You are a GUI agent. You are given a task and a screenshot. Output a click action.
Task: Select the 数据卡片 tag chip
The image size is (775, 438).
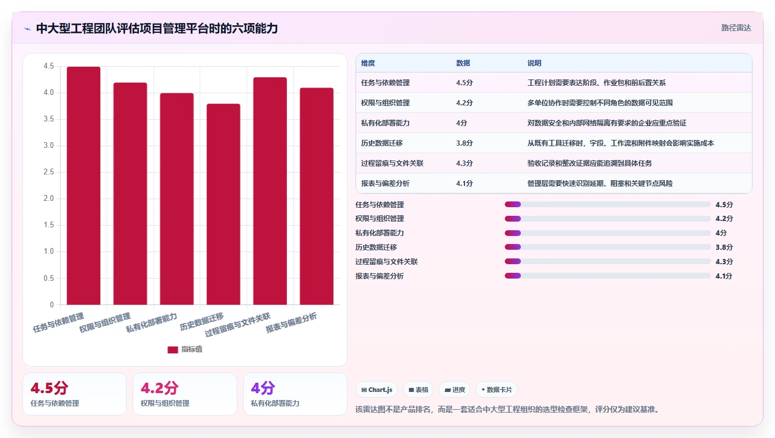[496, 390]
